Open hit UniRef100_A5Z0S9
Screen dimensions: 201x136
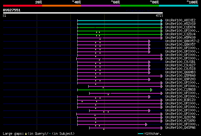(180, 24)
